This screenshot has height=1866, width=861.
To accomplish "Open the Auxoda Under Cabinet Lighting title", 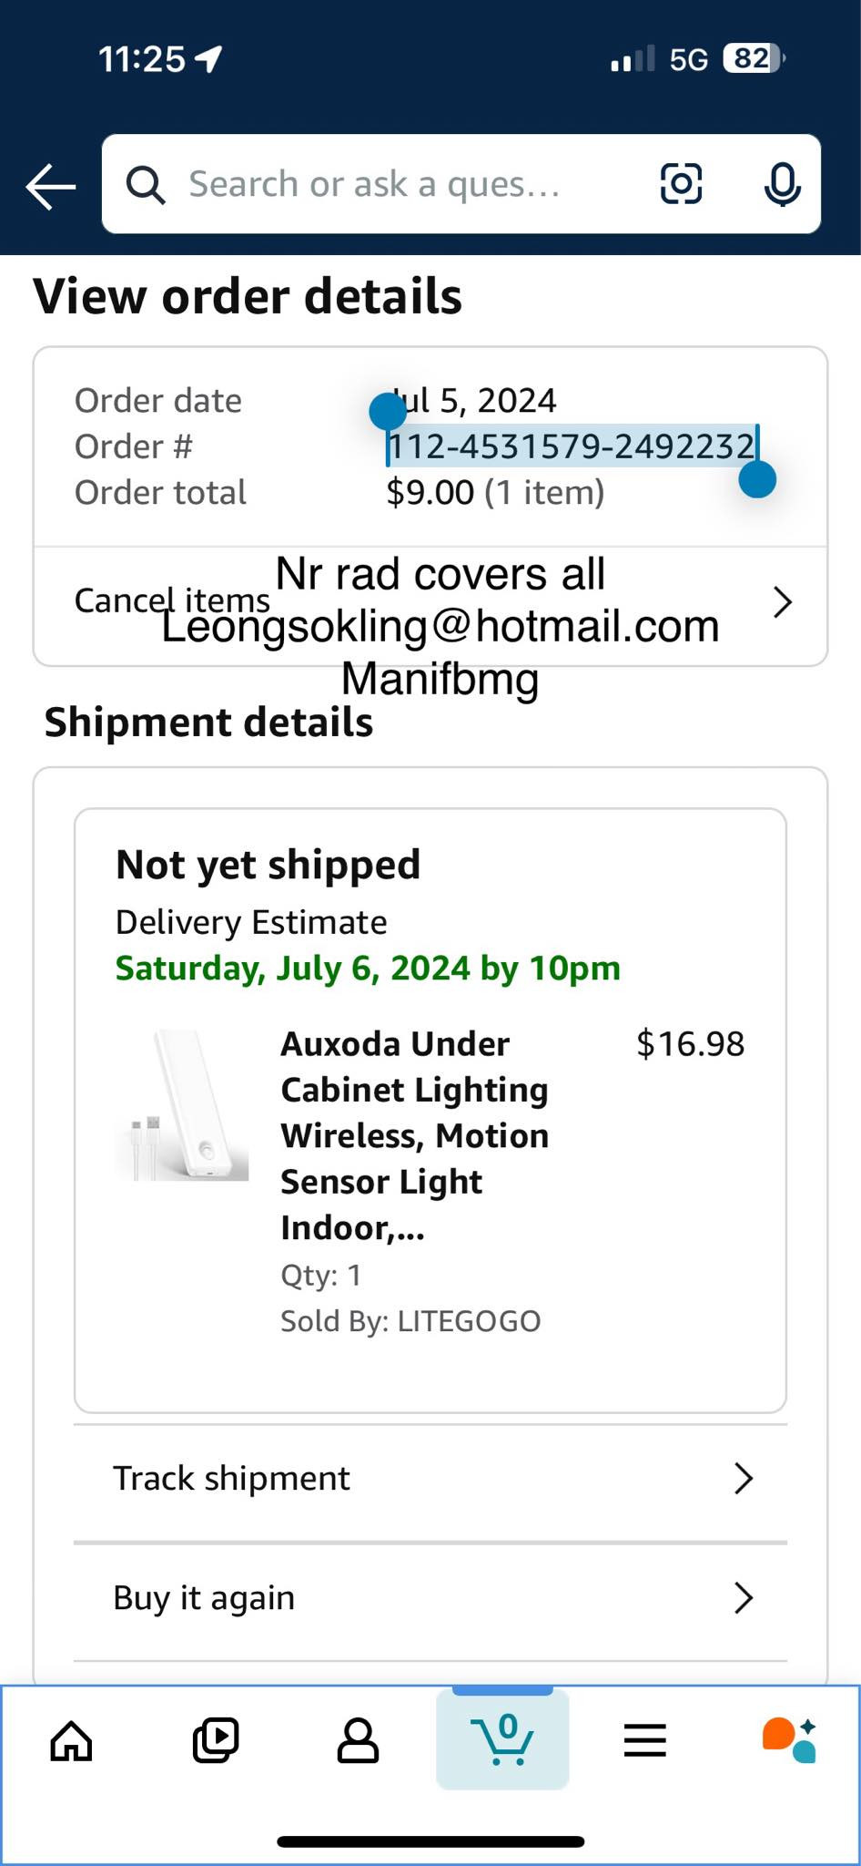I will 415,1135.
